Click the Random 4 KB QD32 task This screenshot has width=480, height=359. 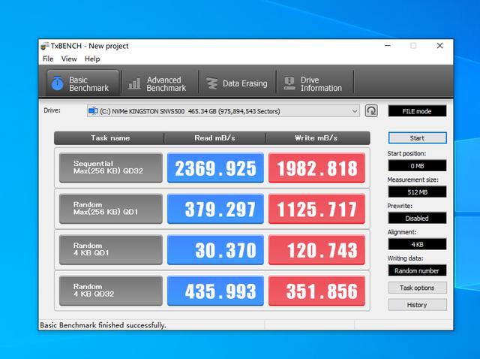coord(111,291)
